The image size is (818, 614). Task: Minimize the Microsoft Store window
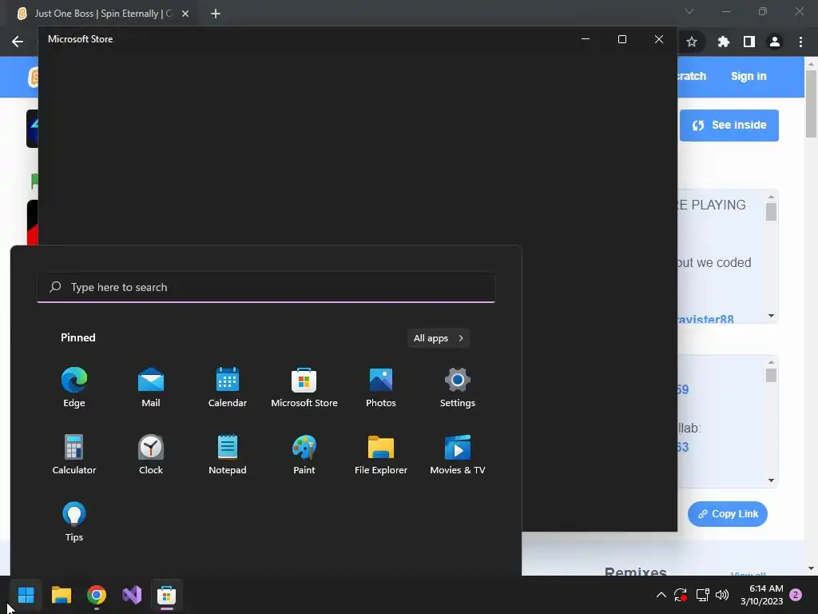[586, 39]
